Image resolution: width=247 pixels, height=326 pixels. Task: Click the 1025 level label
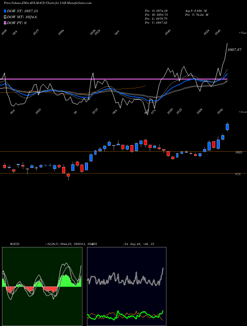[239, 153]
